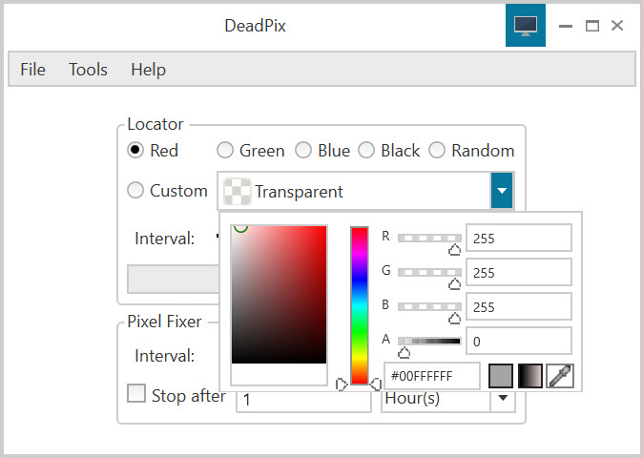This screenshot has width=643, height=458.
Task: Open the Help menu
Action: (x=149, y=70)
